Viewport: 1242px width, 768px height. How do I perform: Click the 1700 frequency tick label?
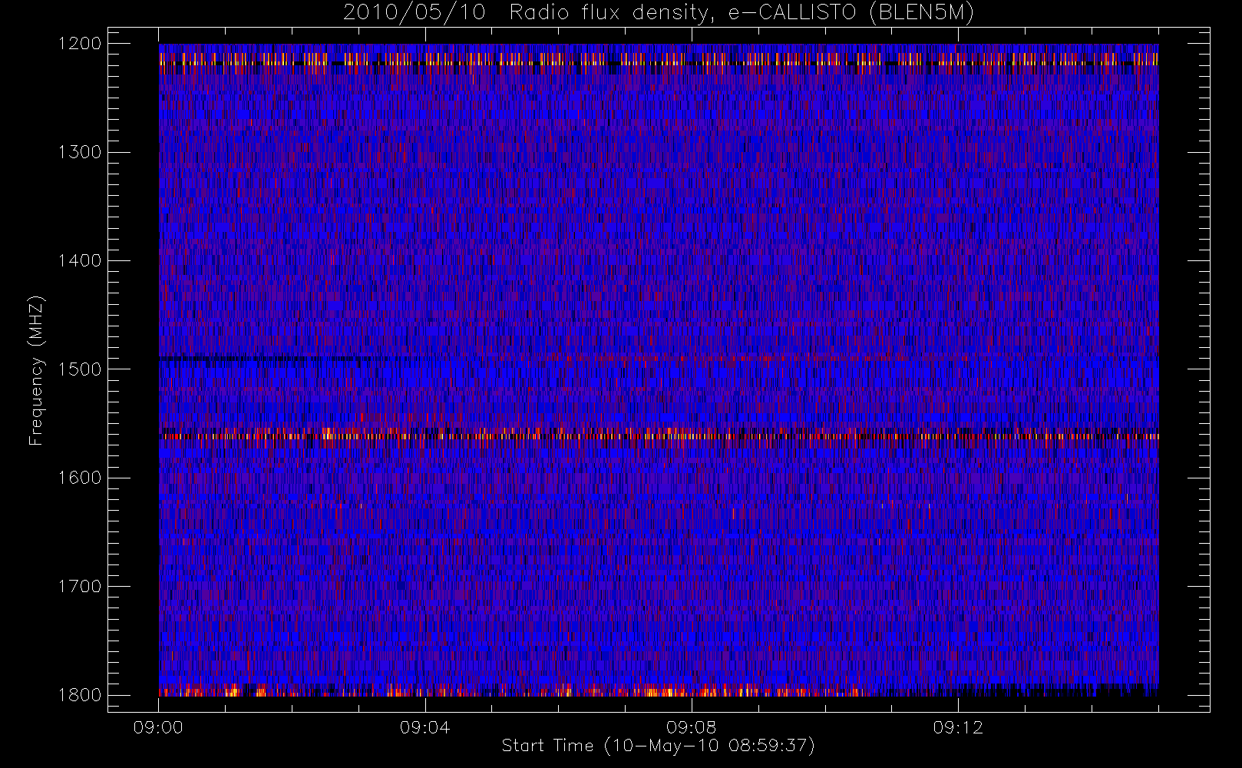tap(80, 587)
